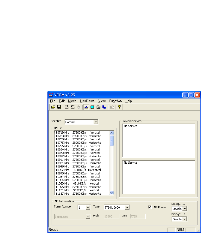202x233 pixels.
Task: Select transponder 10949 Mhz Vertical
Action: point(82,167)
